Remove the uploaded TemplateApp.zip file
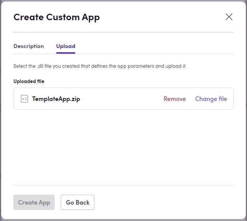247x221 pixels. tap(175, 99)
